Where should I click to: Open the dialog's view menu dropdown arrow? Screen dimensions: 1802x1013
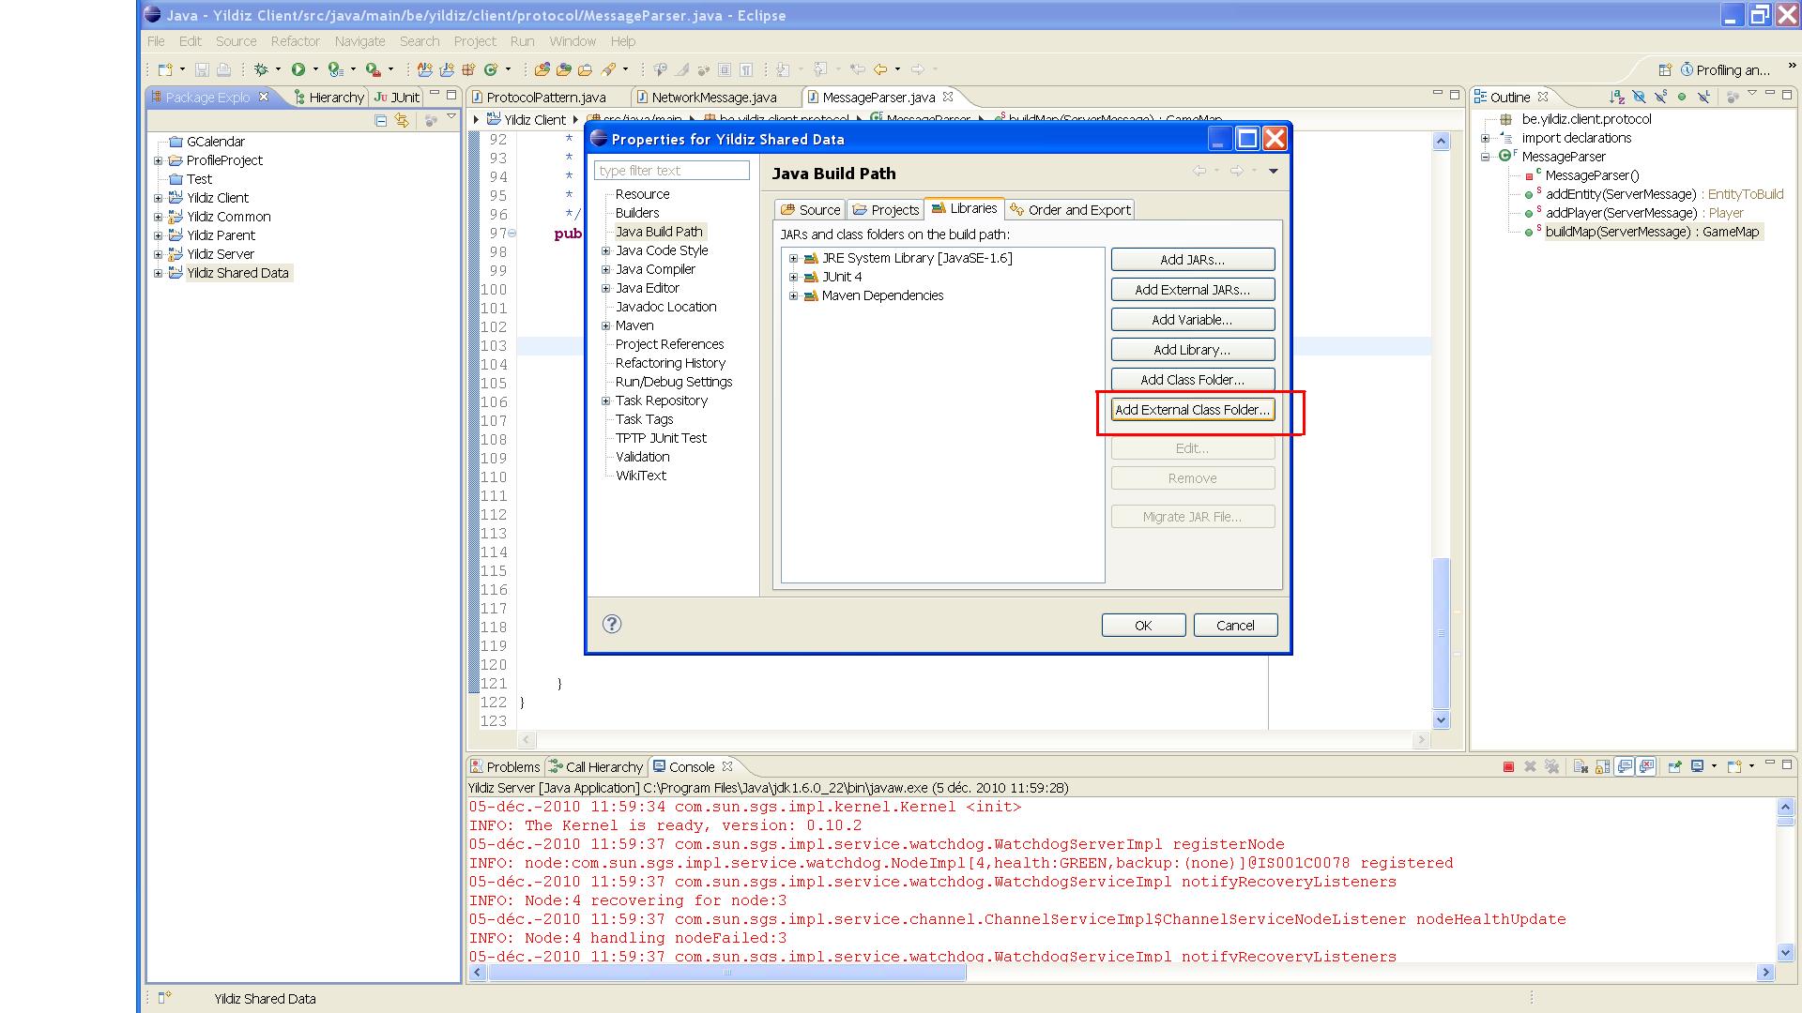point(1274,171)
